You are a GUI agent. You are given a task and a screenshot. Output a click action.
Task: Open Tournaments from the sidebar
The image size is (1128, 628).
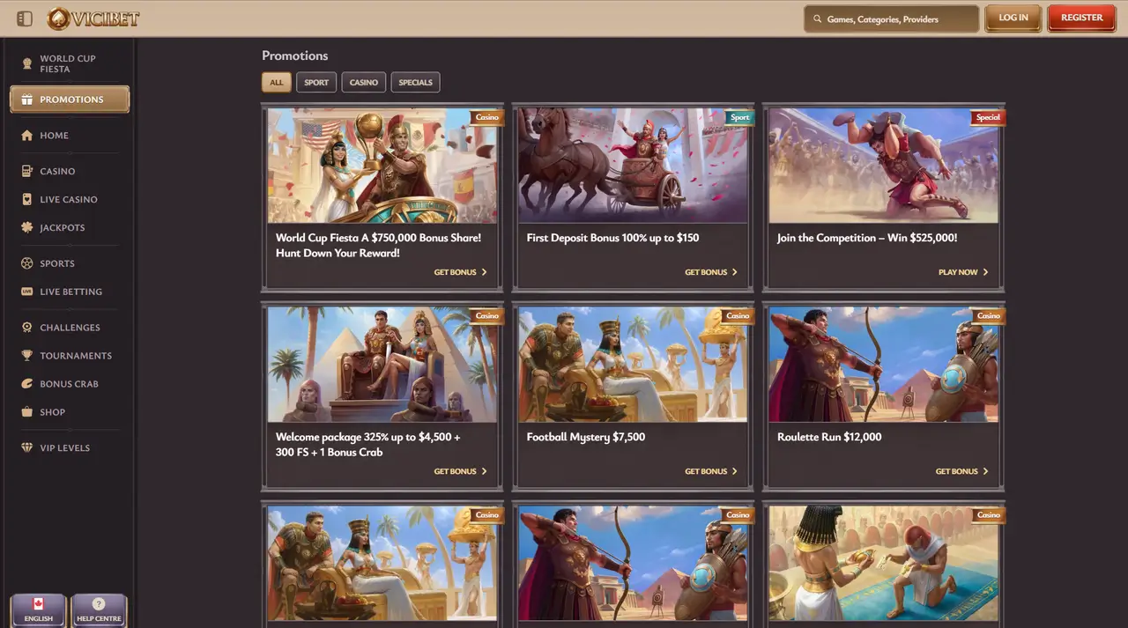click(70, 356)
